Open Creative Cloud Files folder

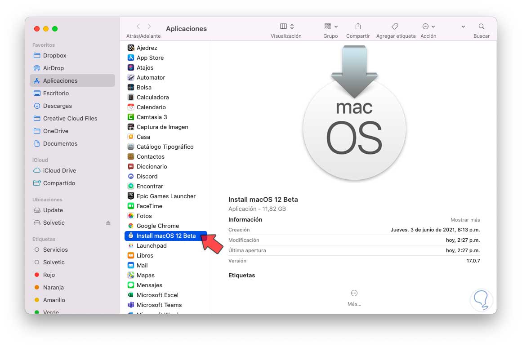point(72,119)
